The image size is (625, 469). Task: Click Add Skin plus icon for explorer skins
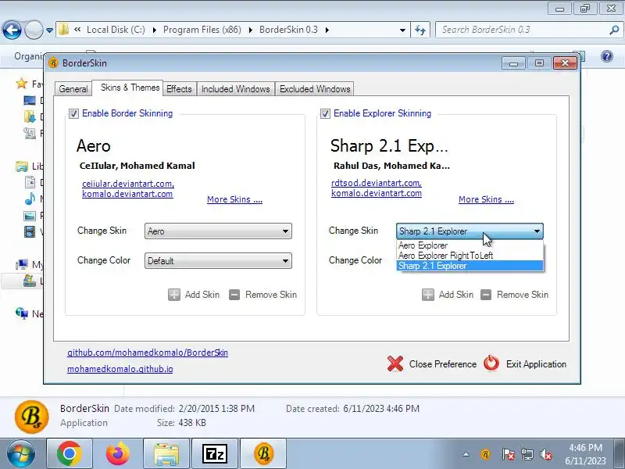tap(428, 295)
